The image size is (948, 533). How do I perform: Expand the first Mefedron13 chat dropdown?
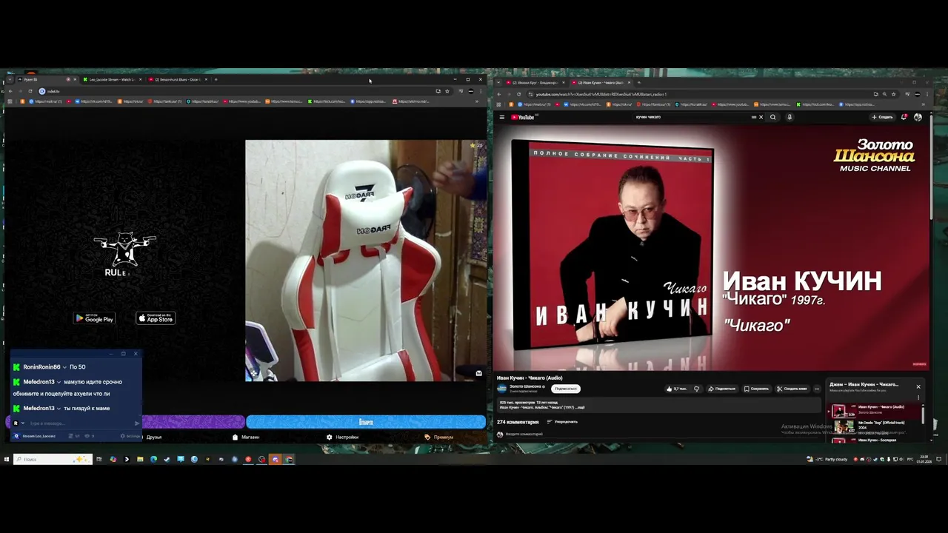pyautogui.click(x=59, y=382)
